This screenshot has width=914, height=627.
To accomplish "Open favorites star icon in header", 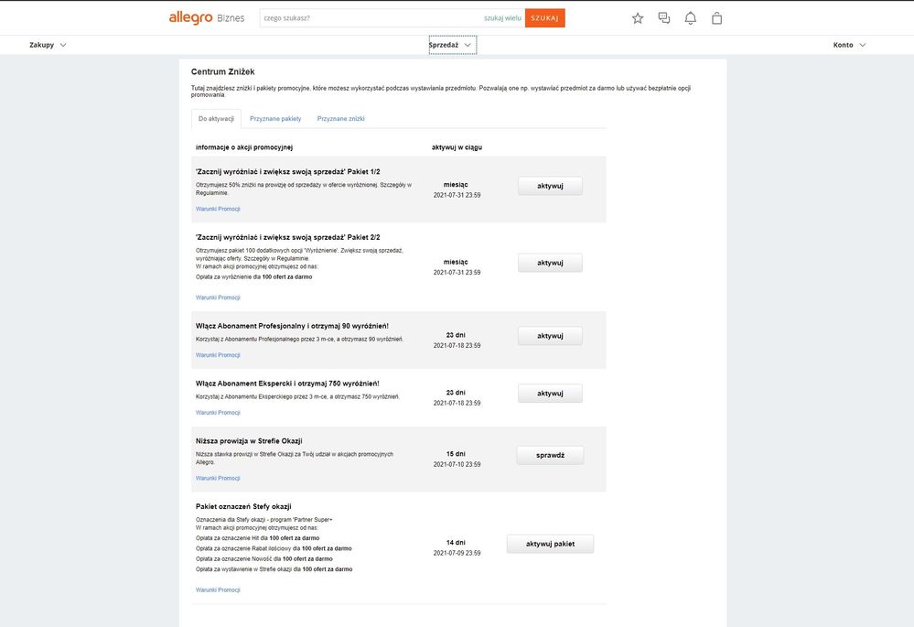I will pyautogui.click(x=638, y=18).
